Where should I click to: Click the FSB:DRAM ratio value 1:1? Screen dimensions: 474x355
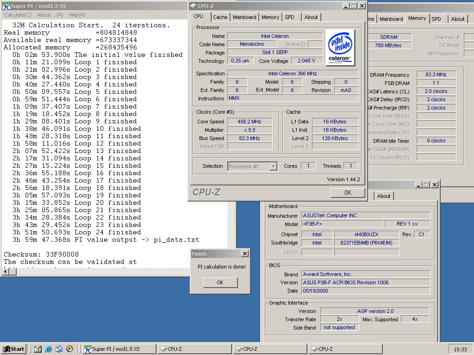pos(436,83)
